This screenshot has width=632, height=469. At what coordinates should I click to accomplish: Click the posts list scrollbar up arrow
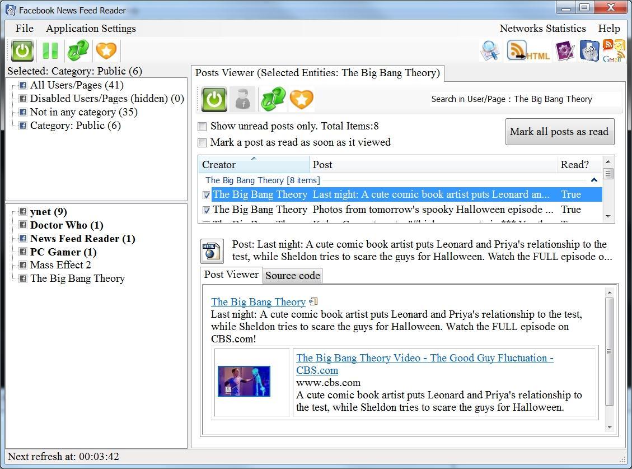click(x=608, y=161)
